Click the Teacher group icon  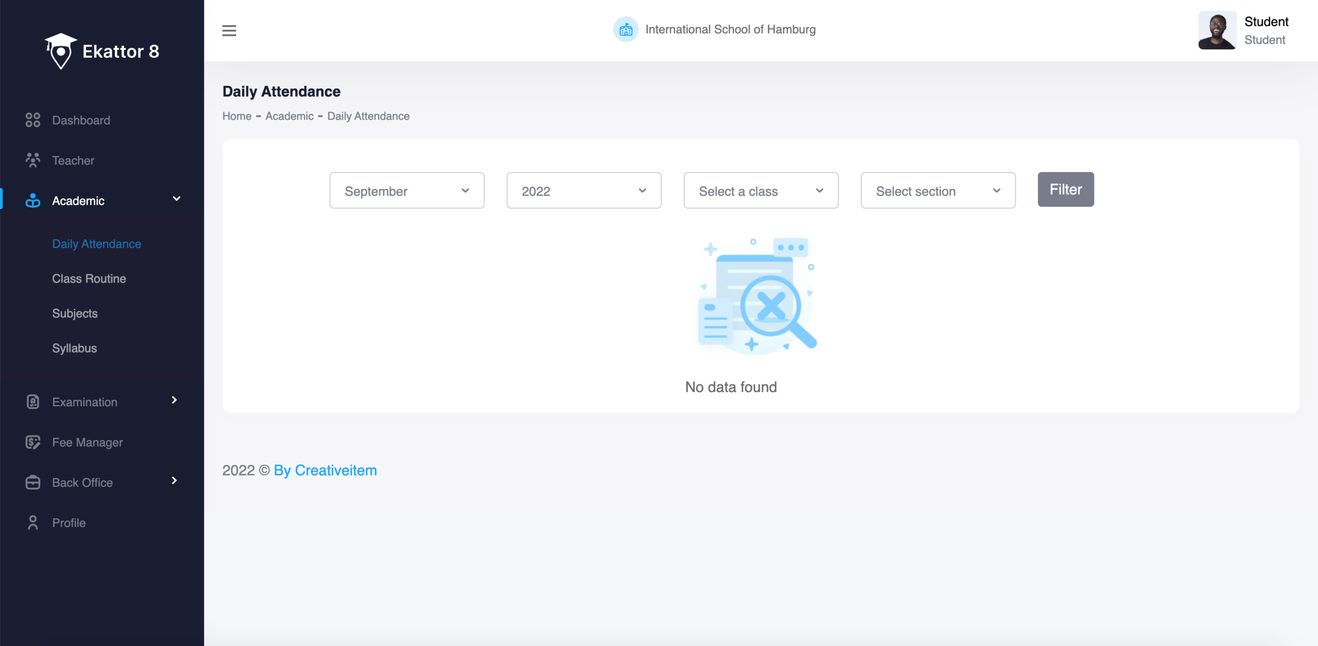click(33, 160)
